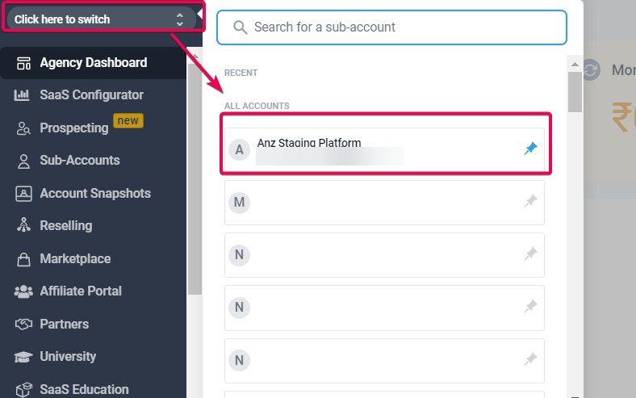The height and width of the screenshot is (398, 636).
Task: Click the Affiliate Portal people icon
Action: (x=23, y=291)
